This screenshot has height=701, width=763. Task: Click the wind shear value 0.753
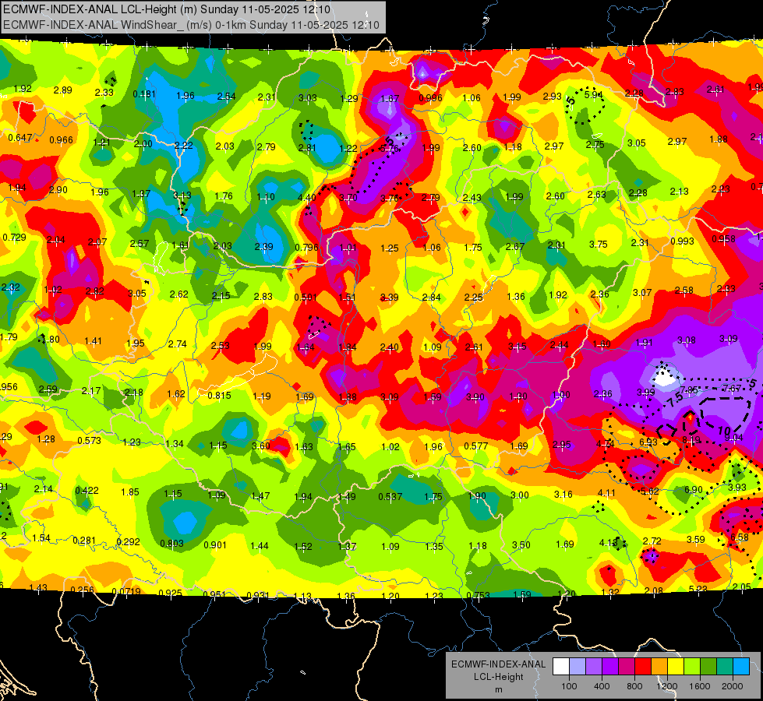(x=478, y=595)
